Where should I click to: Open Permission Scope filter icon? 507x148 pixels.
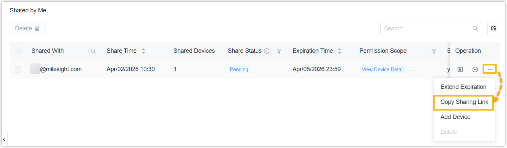[x=434, y=51]
